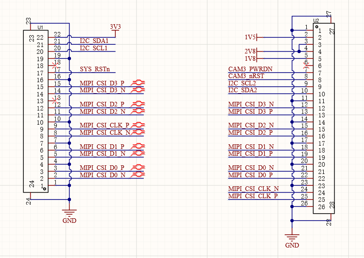Click the I2C_SCL2 net label

tap(242, 84)
